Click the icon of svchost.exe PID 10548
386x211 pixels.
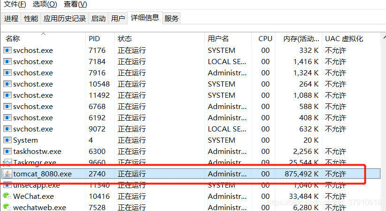coord(8,84)
